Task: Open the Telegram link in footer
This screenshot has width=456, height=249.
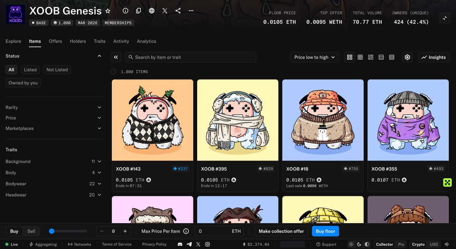Action: (189, 244)
